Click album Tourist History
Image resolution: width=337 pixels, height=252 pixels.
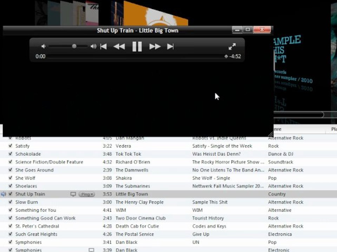point(208,218)
